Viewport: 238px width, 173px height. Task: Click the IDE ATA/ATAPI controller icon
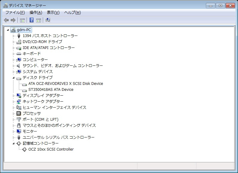coord(19,48)
